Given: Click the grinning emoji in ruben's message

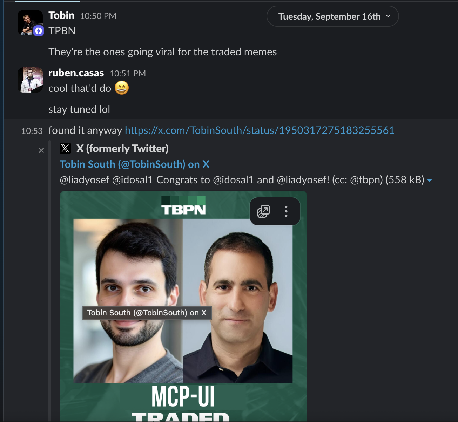Looking at the screenshot, I should [122, 88].
